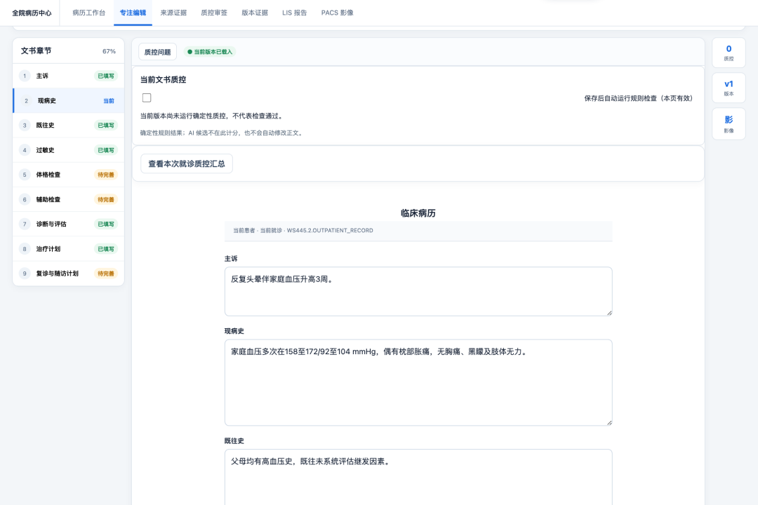This screenshot has height=505, width=758.
Task: Open chapter 9 复诊与随访计划
Action: click(68, 274)
